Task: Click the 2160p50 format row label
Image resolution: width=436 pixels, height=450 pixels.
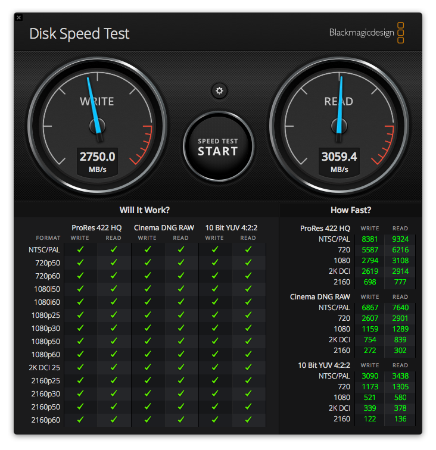Action: tap(46, 407)
